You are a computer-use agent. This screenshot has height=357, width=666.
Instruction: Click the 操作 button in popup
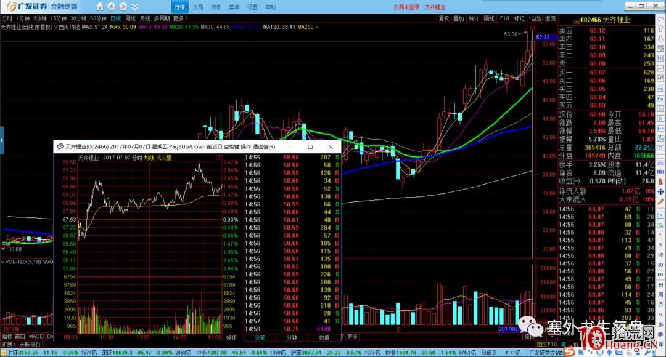click(x=231, y=338)
